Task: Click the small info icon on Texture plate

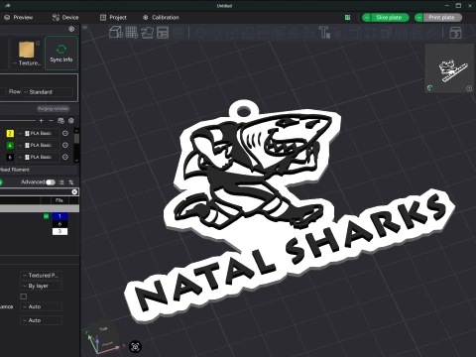Action: pyautogui.click(x=38, y=43)
